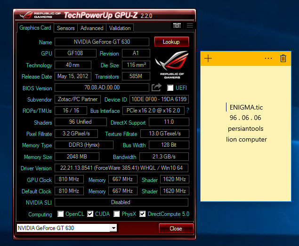This screenshot has height=246, width=299.
Task: Click the Transistors field 585M
Action: coord(136,76)
